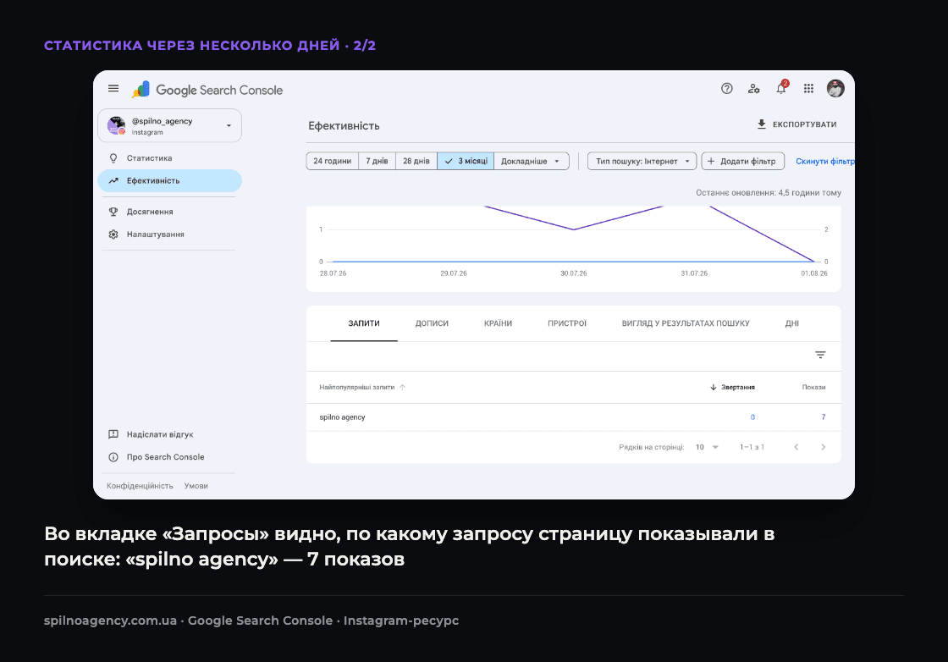Image resolution: width=948 pixels, height=662 pixels.
Task: Go to next page of table rows
Action: [823, 447]
